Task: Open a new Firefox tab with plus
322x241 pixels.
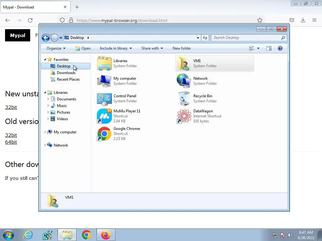Action: pyautogui.click(x=77, y=7)
